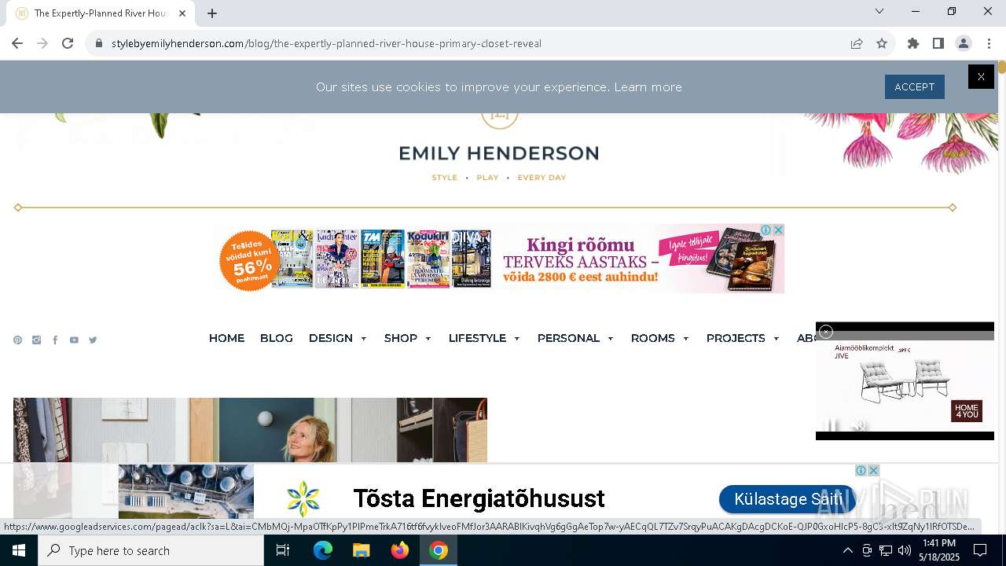Open the PERSONAL menu item

568,338
